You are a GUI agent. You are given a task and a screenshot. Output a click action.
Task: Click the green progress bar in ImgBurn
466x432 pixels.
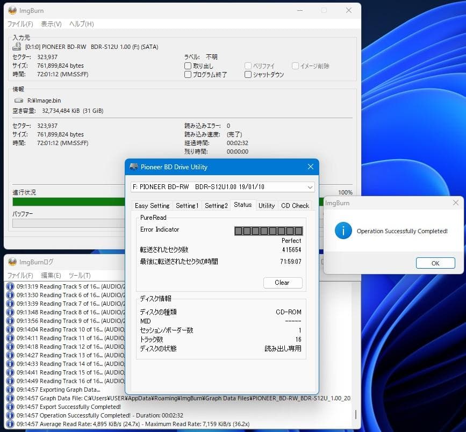[68, 201]
